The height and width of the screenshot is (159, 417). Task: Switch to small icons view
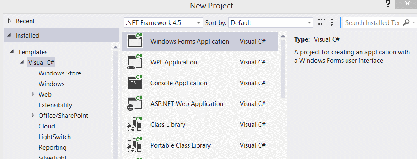(x=322, y=22)
